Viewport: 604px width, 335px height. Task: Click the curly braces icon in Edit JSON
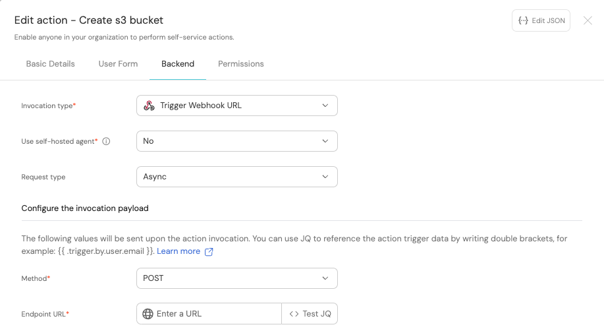(523, 20)
